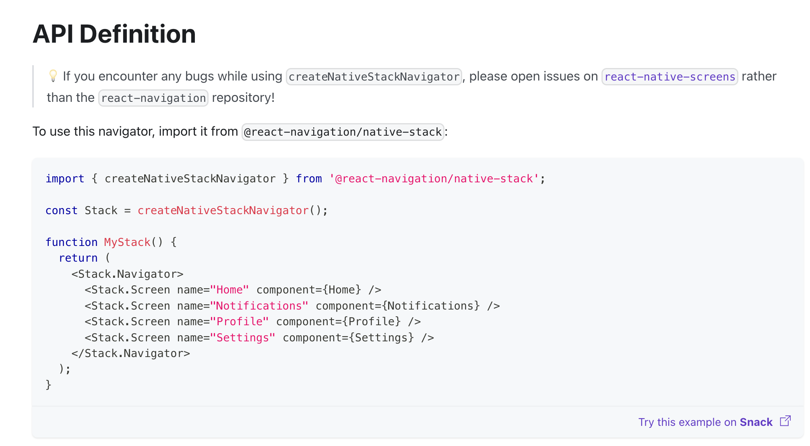This screenshot has width=810, height=446.
Task: Click the API Definition heading
Action: (114, 34)
